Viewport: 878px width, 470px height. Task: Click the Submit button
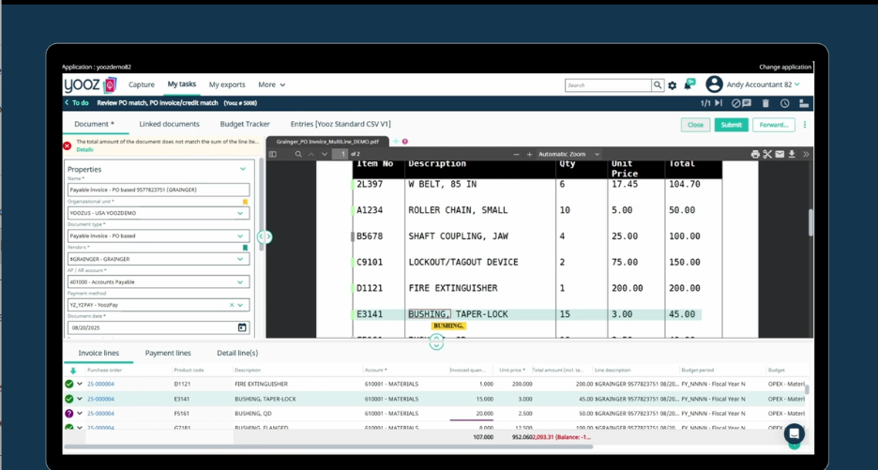pos(731,125)
